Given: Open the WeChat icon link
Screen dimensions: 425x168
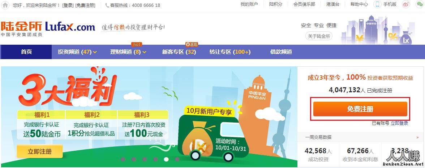Looking at the screenshot, I should (420, 4).
